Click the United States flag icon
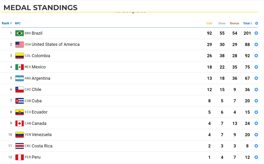264x164 pixels. point(20,44)
